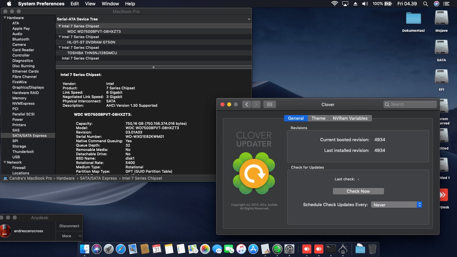Collapse the chipset containing HL-DT-ST DVDRAM

60,37
